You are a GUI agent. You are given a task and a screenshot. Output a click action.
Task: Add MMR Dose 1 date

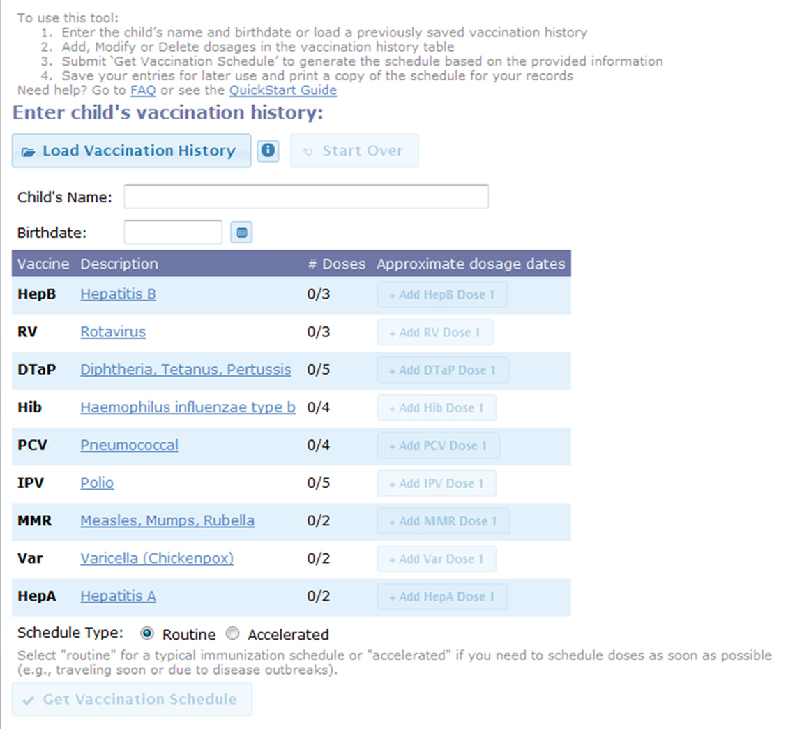coord(443,521)
